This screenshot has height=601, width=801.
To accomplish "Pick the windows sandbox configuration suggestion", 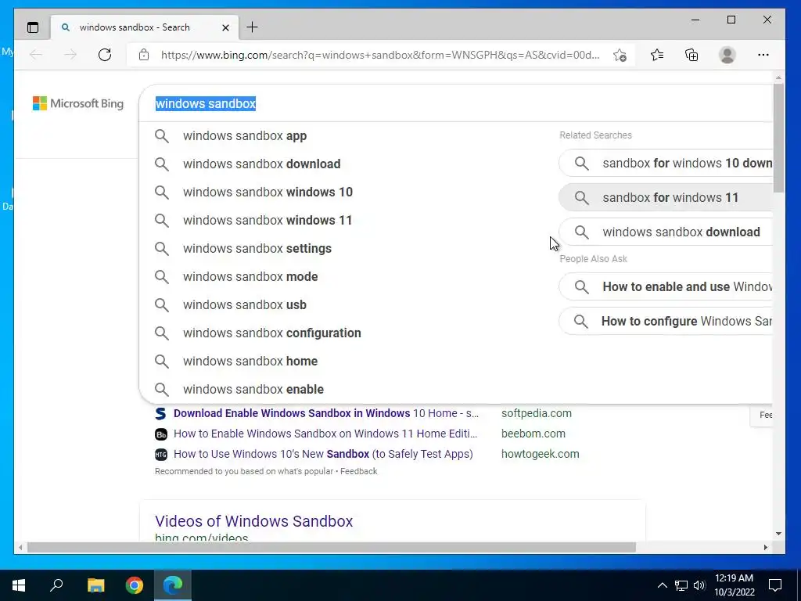I will point(347,333).
